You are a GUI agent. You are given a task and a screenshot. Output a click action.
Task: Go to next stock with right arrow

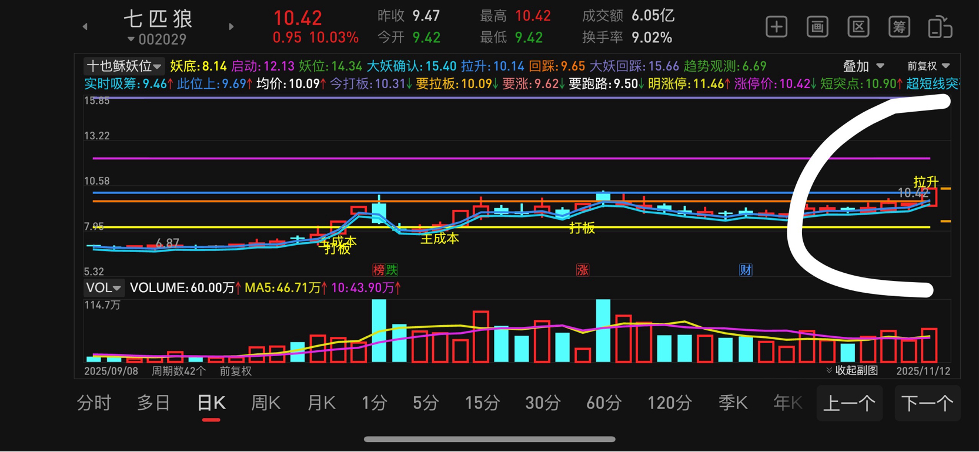[x=231, y=26]
